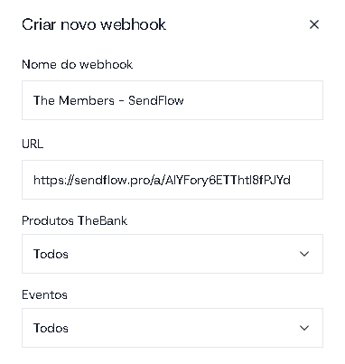Click the 'Eventos' label

pos(44,294)
